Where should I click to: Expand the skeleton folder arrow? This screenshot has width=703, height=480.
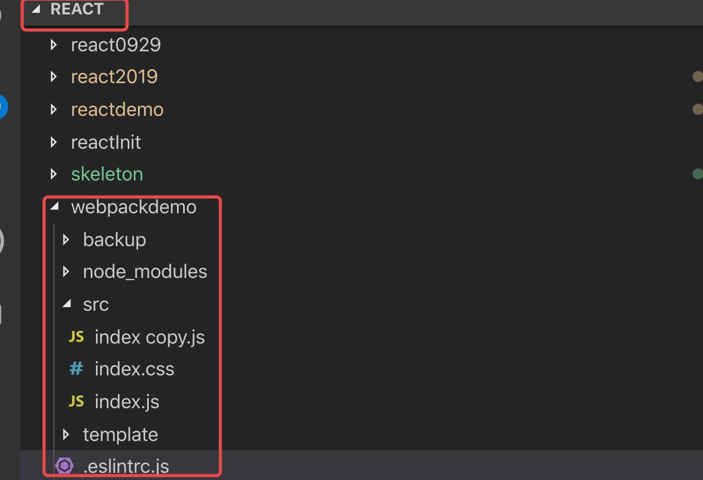tap(53, 174)
